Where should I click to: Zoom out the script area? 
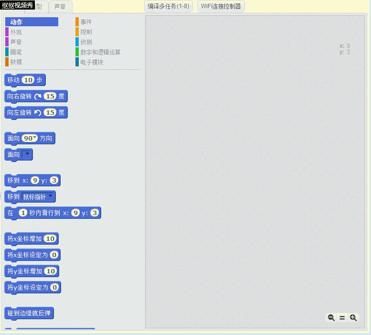click(331, 317)
